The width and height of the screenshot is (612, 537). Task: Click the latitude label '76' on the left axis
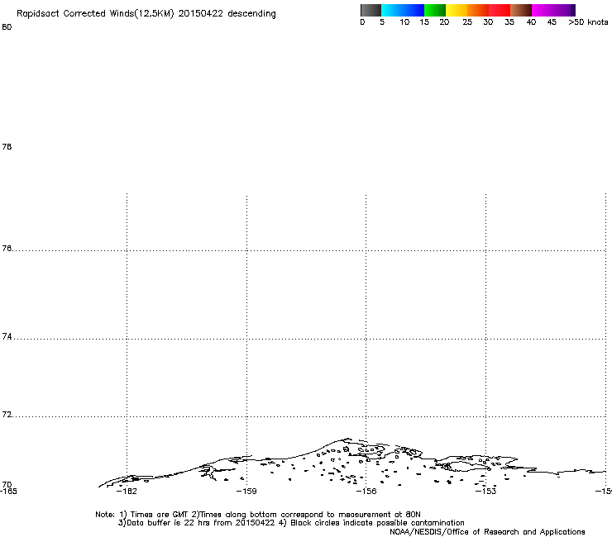(7, 248)
